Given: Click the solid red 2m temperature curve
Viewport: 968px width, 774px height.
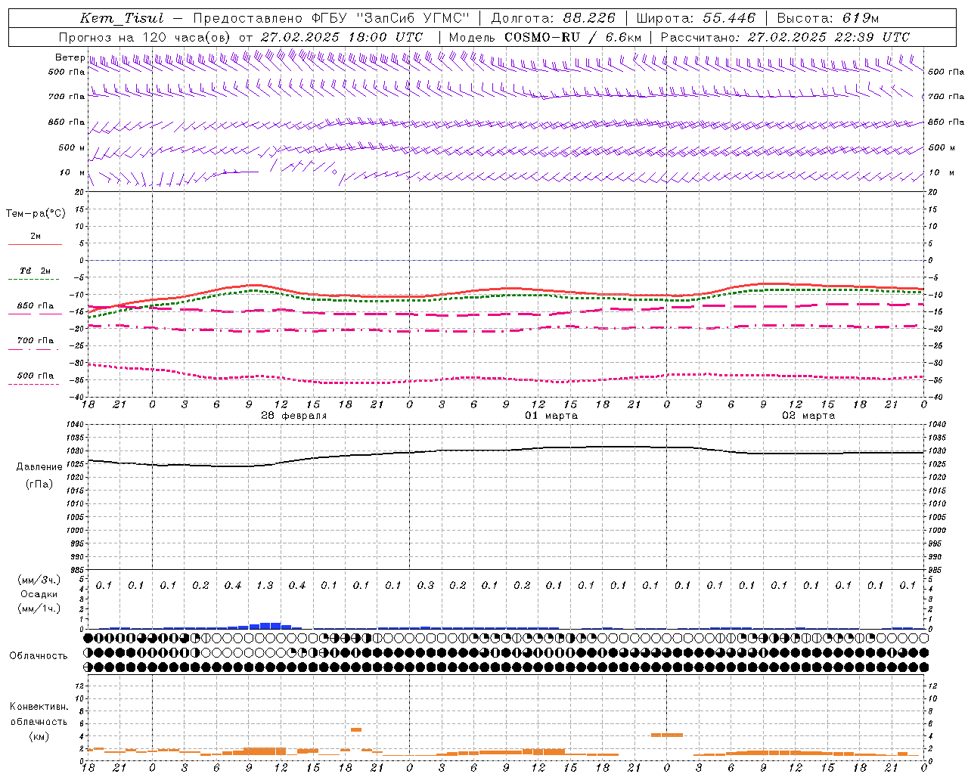Looking at the screenshot, I should pyautogui.click(x=506, y=289).
